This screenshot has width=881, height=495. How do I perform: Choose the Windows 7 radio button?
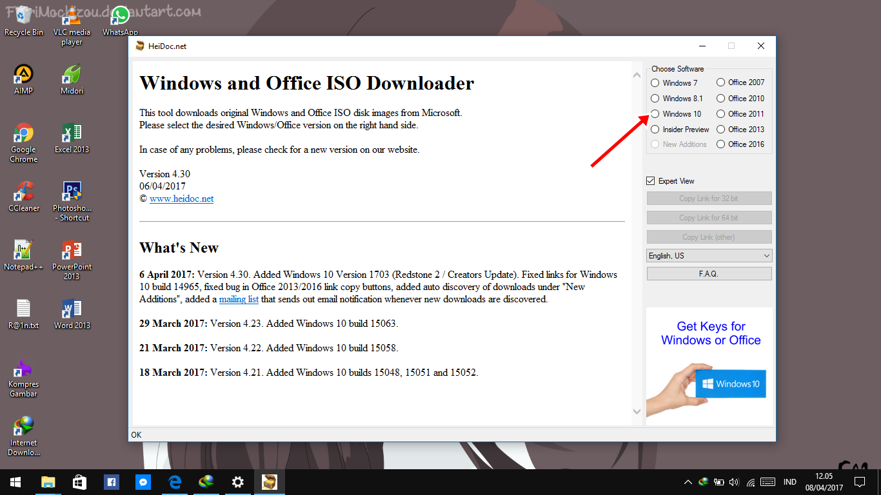click(x=655, y=83)
